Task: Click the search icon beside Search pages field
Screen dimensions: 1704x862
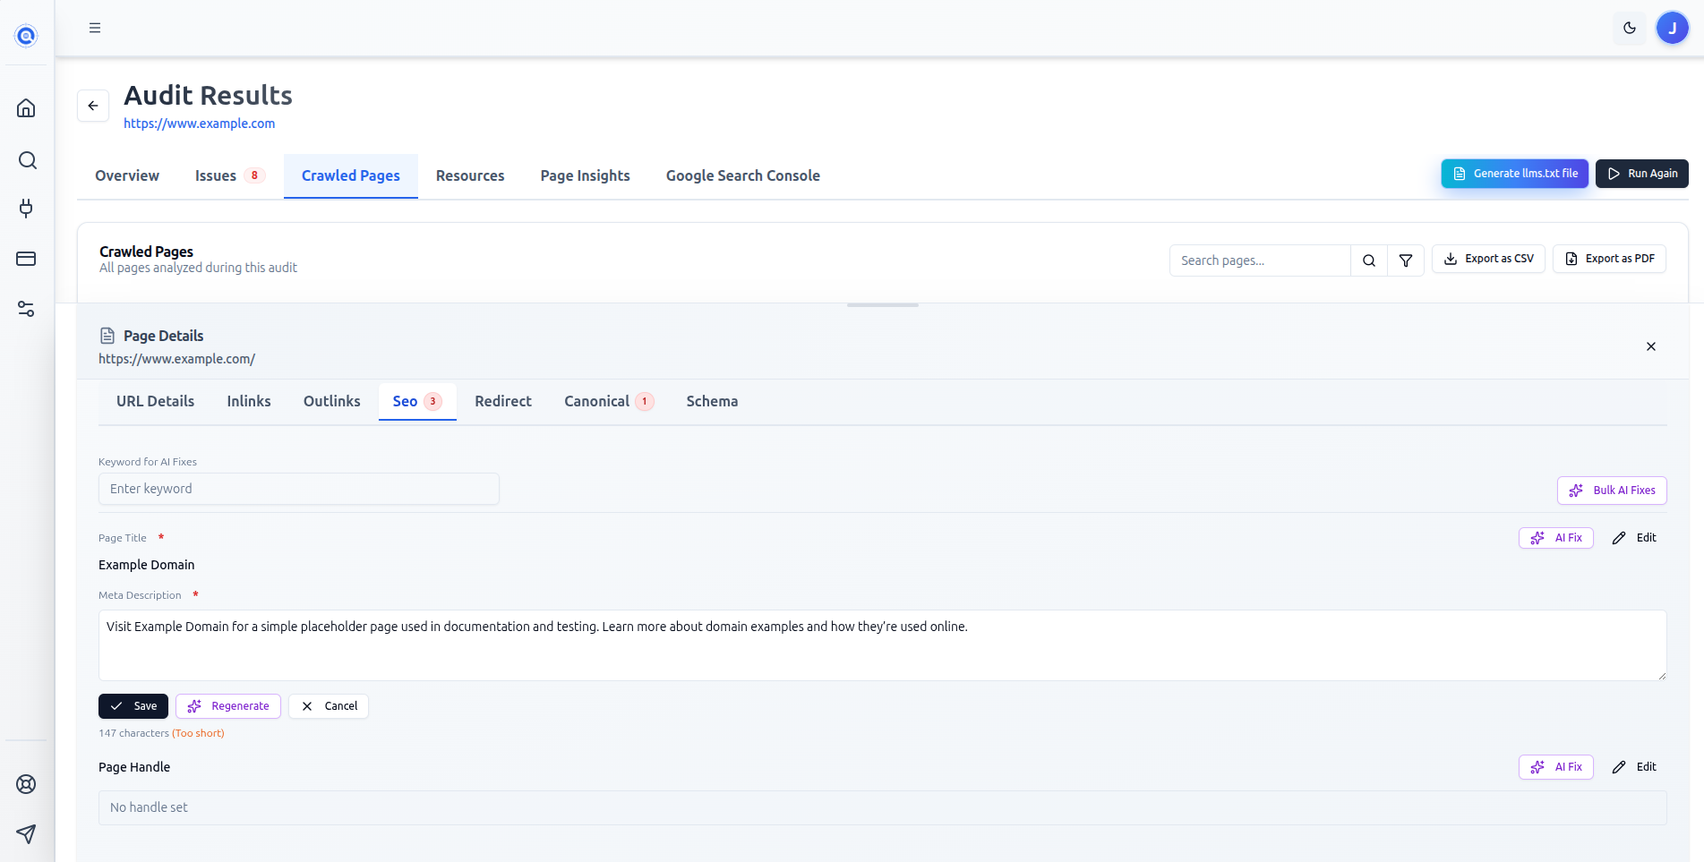Action: coord(1368,260)
